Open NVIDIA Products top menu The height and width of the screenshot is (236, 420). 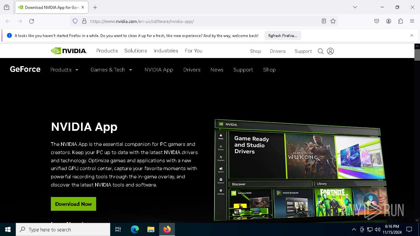(107, 51)
